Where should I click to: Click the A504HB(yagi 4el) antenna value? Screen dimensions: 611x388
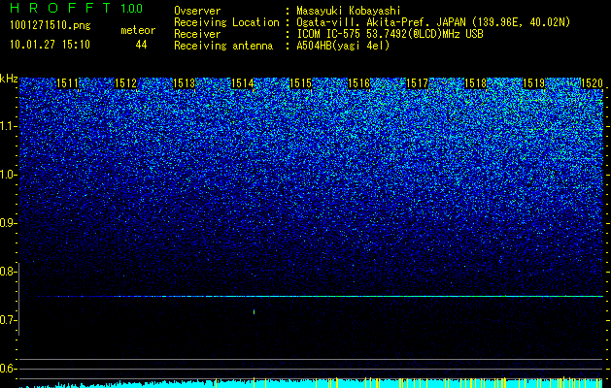click(343, 46)
